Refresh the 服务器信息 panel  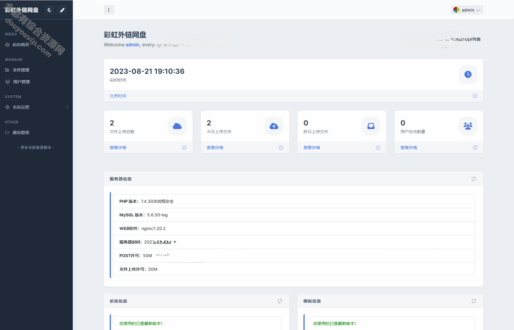(x=474, y=179)
